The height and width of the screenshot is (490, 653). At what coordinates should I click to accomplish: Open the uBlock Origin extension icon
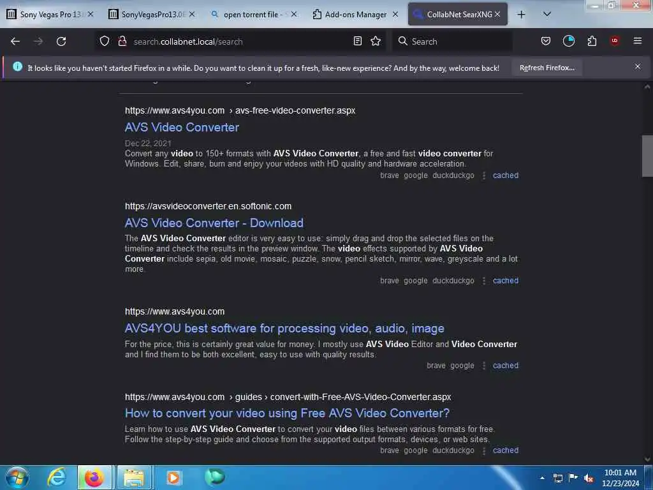pyautogui.click(x=614, y=41)
